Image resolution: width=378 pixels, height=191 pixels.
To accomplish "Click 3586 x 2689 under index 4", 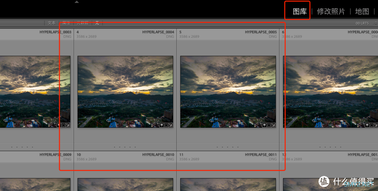I will click(x=86, y=37).
